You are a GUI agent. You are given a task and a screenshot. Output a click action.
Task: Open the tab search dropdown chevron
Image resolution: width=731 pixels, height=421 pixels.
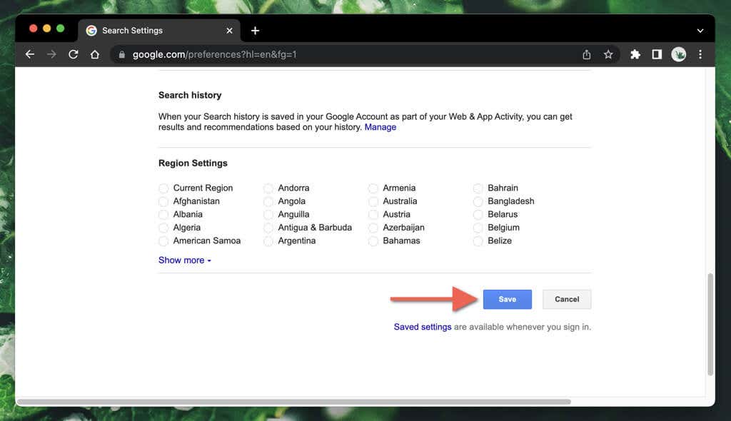pos(700,31)
